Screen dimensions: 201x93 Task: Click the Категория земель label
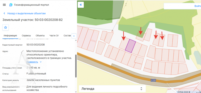pyautogui.click(x=11, y=80)
